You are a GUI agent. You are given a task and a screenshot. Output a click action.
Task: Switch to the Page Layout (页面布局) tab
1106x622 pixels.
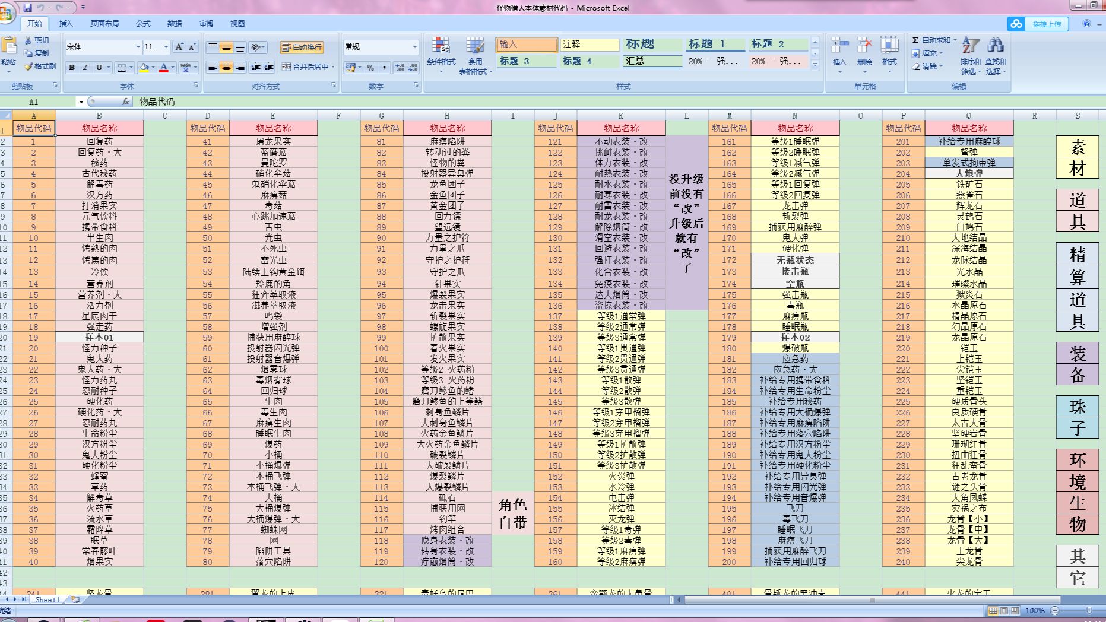click(104, 24)
